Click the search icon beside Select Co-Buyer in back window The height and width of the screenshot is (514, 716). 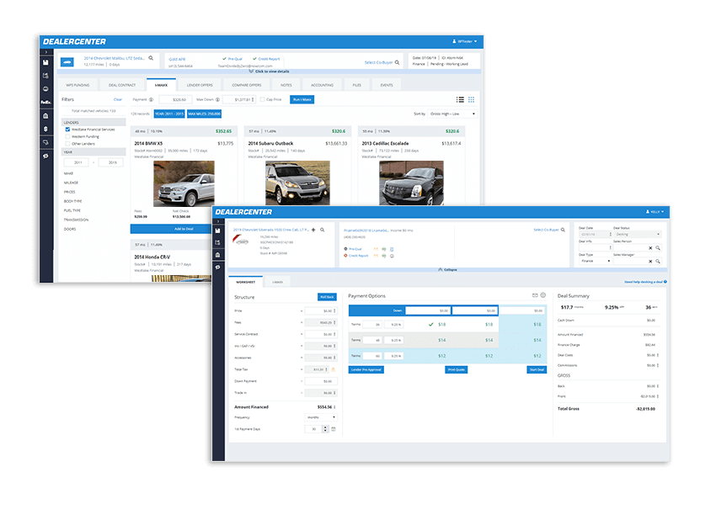tap(397, 62)
